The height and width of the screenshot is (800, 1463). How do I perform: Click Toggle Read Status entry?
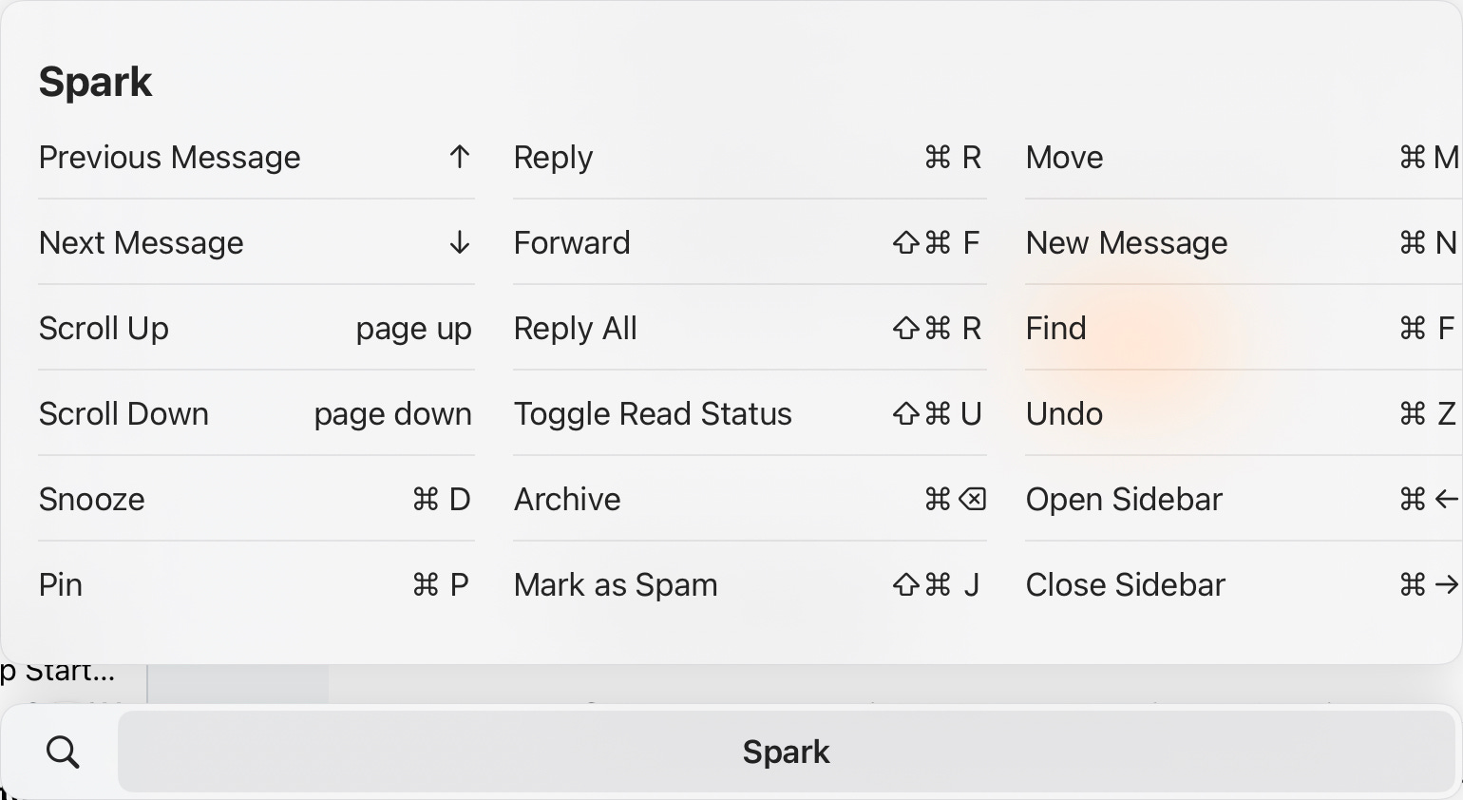pos(750,413)
